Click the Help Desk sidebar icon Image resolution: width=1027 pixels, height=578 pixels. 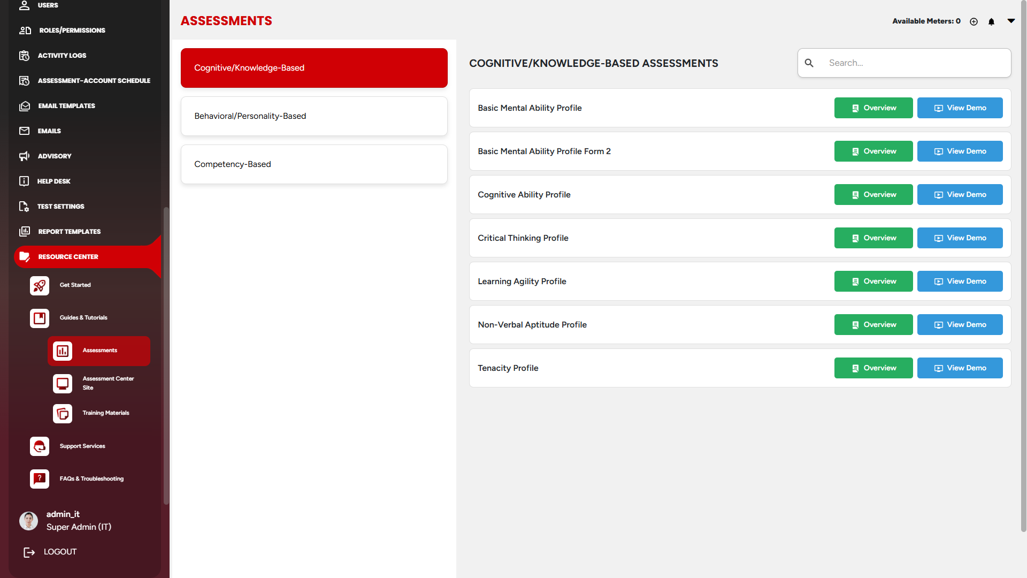tap(24, 181)
